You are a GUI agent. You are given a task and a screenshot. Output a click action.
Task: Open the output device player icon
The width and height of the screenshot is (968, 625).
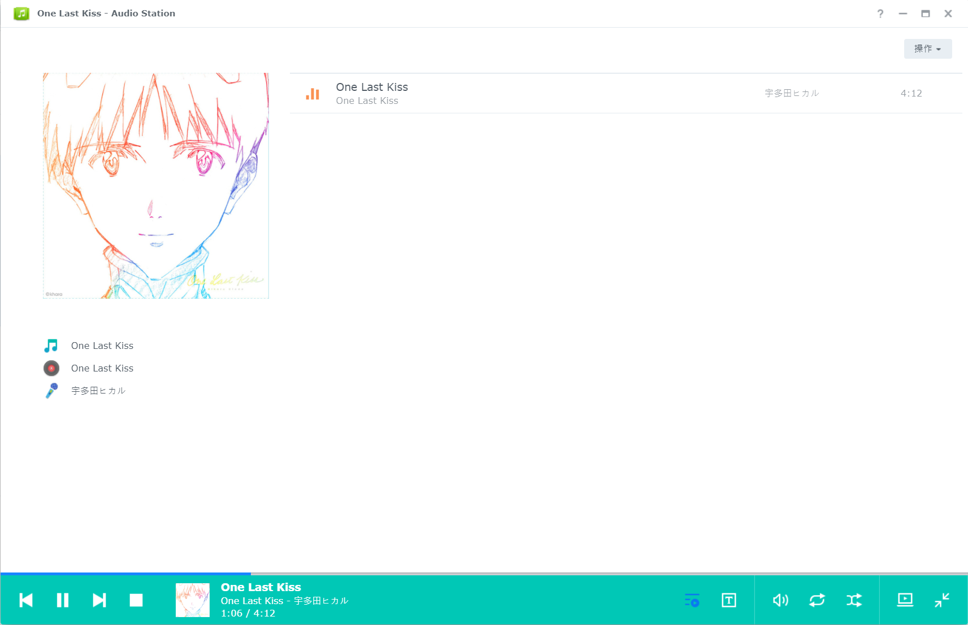pyautogui.click(x=905, y=600)
